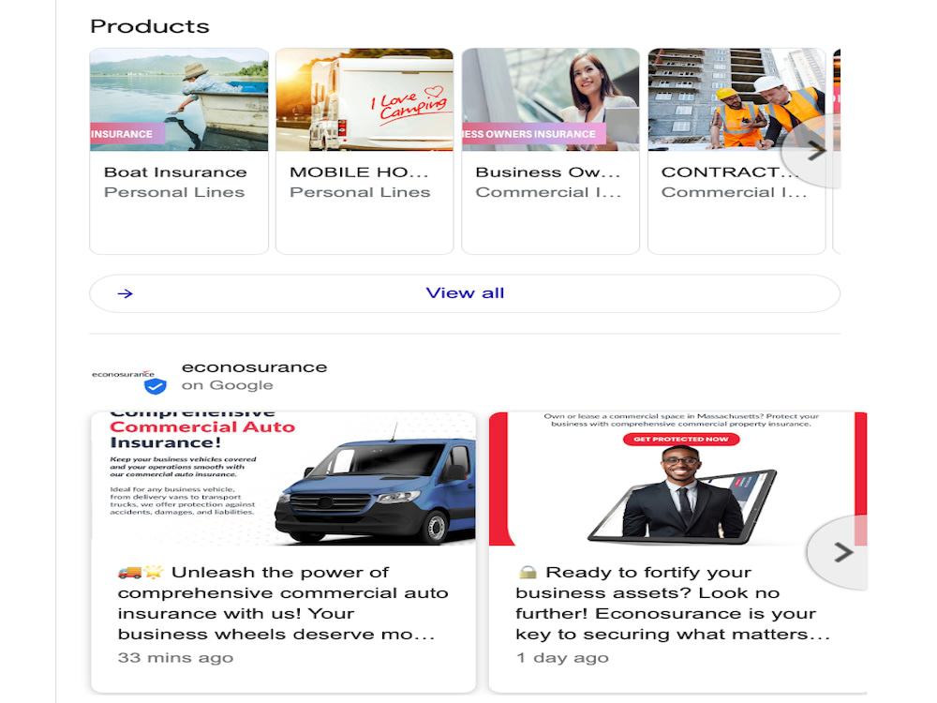Select the 'Business Ow...' product title
The width and height of the screenshot is (937, 703).
(x=548, y=172)
